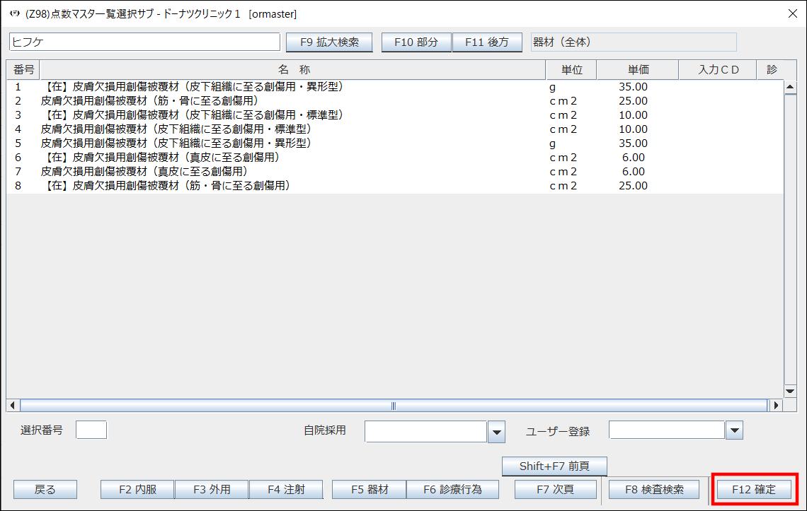Switch to F2 内服 category
Image resolution: width=807 pixels, height=511 pixels.
[137, 489]
